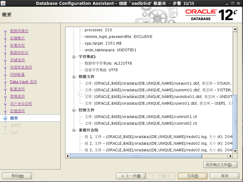Screen dimensions: 243x182
Task: Select the control02.ctl file row
Action: (x=141, y=123)
